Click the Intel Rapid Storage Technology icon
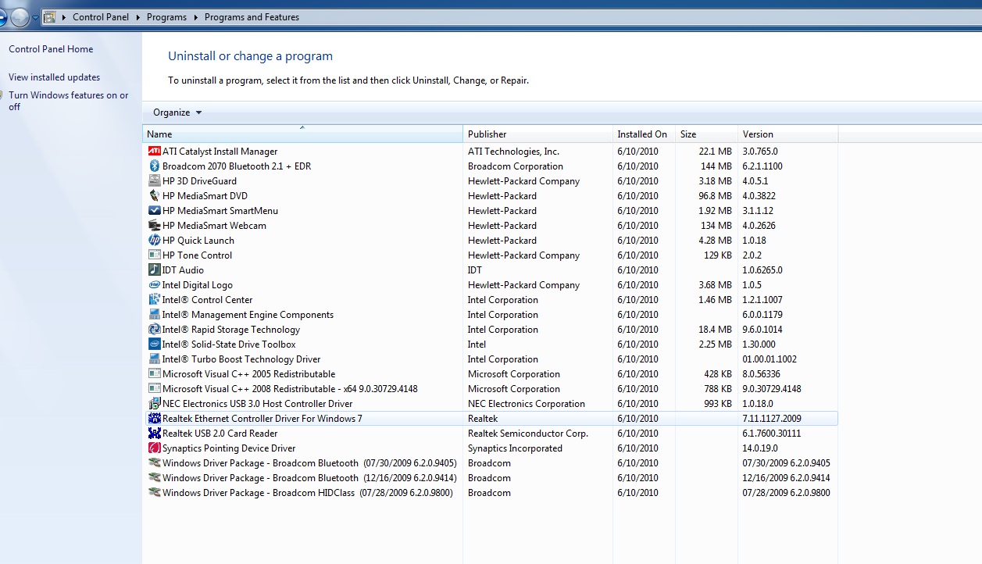The width and height of the screenshot is (982, 564). 154,330
